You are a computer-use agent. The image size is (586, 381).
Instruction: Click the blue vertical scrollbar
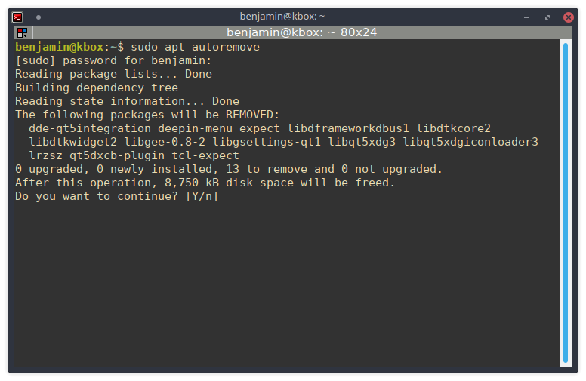(566, 203)
